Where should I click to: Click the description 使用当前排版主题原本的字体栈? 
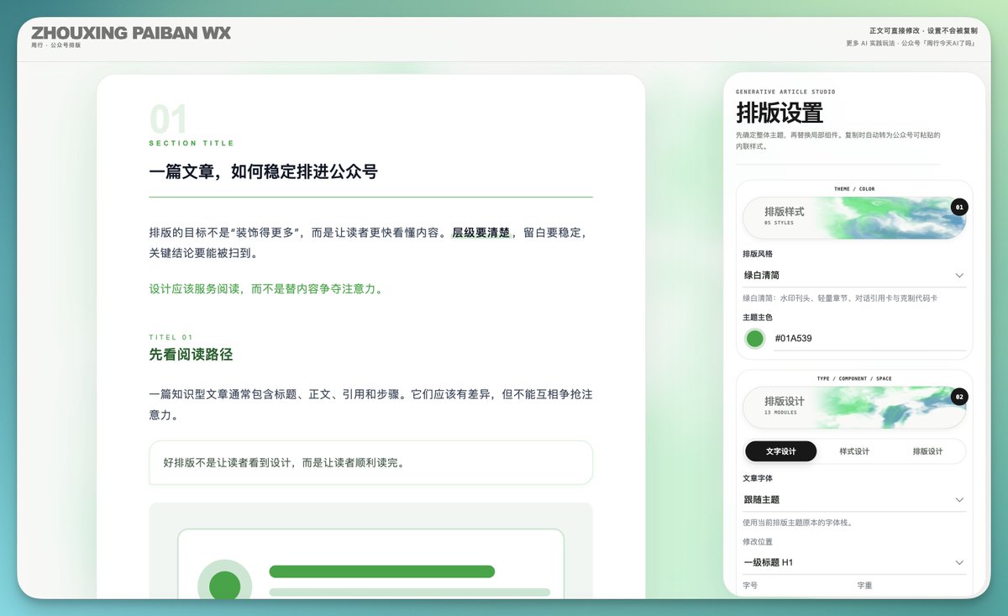(798, 523)
